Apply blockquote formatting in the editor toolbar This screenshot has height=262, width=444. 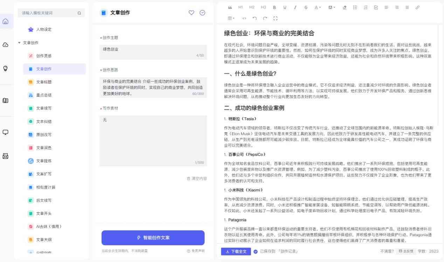(x=230, y=7)
